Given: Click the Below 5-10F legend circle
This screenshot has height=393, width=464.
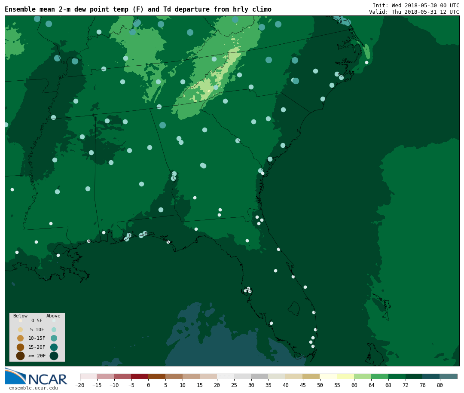Looking at the screenshot, I should pyautogui.click(x=21, y=329).
